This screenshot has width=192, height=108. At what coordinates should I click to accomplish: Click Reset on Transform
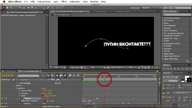pos(43,88)
